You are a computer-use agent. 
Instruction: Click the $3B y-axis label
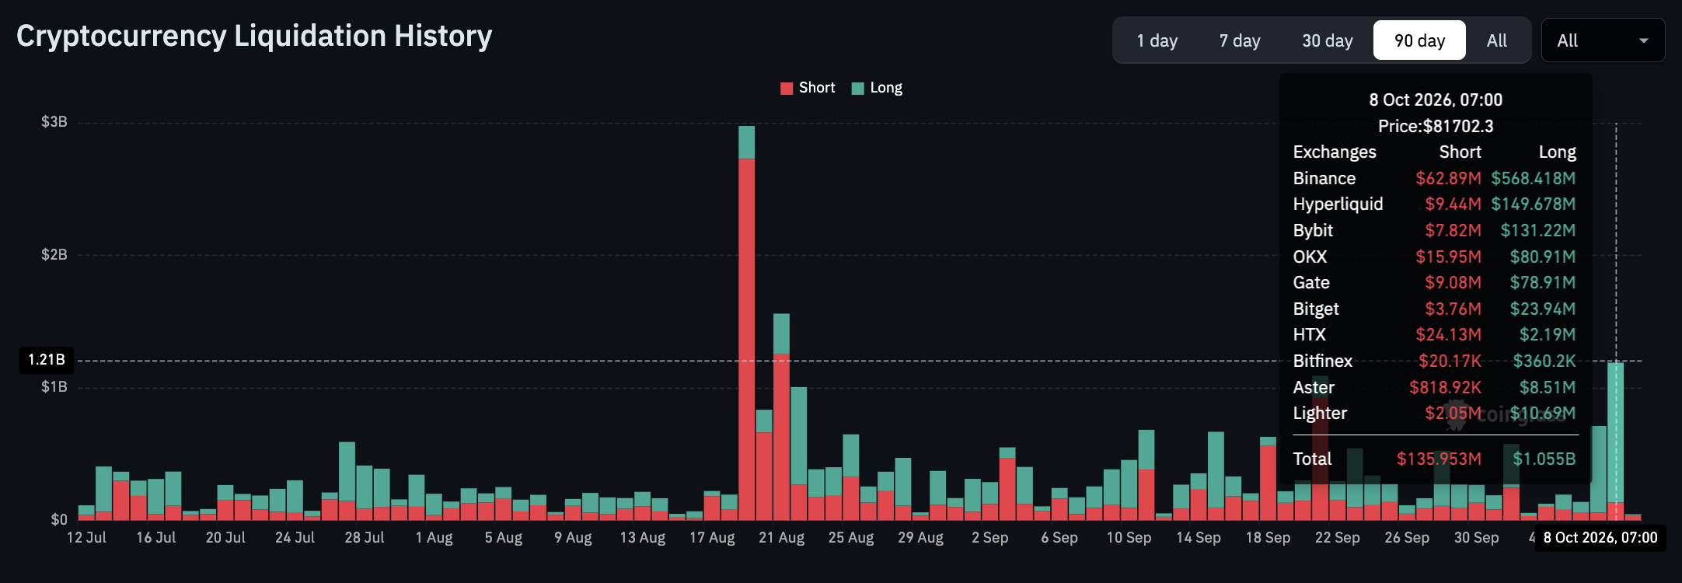pyautogui.click(x=54, y=122)
